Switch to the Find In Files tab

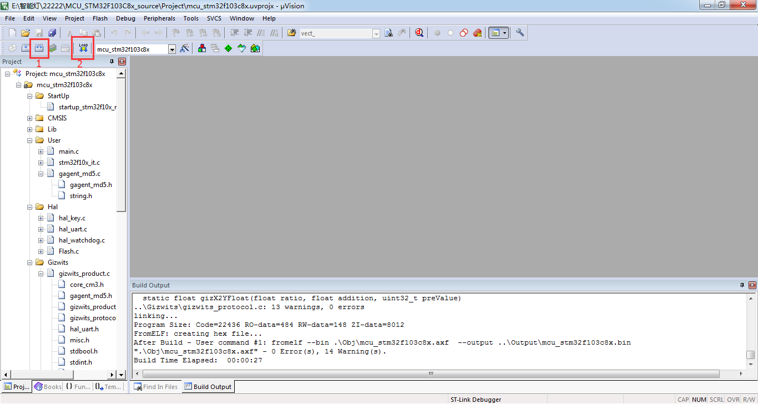pos(155,387)
